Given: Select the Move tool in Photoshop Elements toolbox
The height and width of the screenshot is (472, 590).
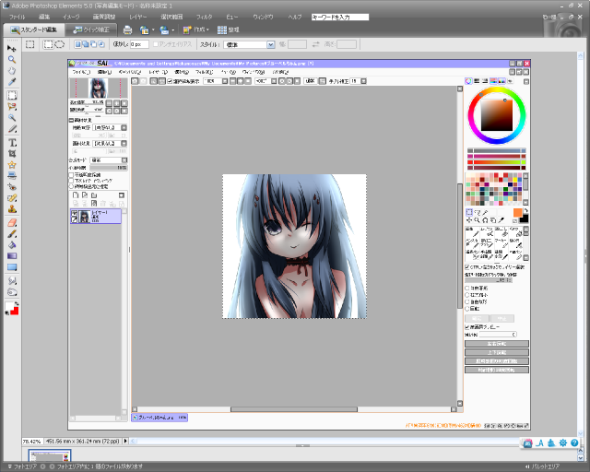Looking at the screenshot, I should coord(12,48).
